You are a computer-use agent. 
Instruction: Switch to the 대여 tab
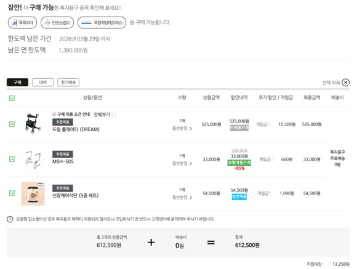click(x=43, y=82)
